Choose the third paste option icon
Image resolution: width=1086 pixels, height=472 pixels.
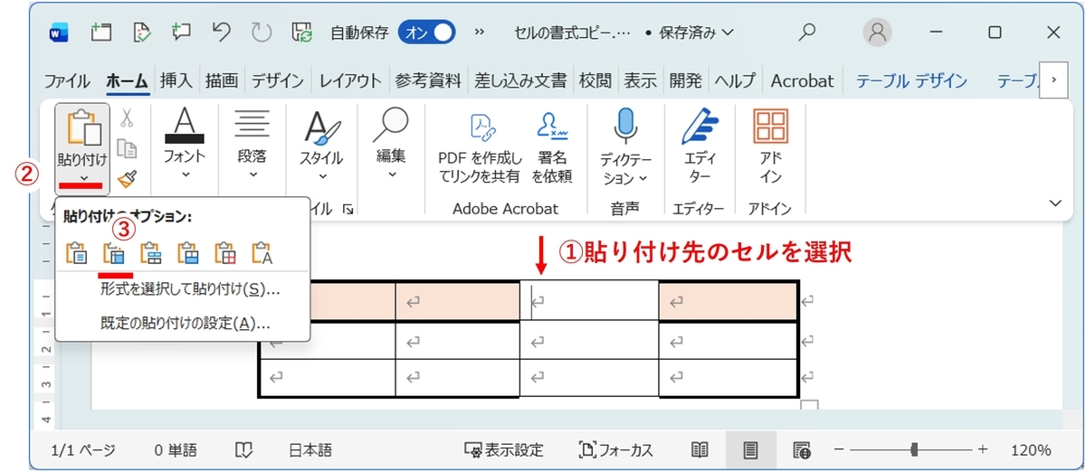point(150,252)
